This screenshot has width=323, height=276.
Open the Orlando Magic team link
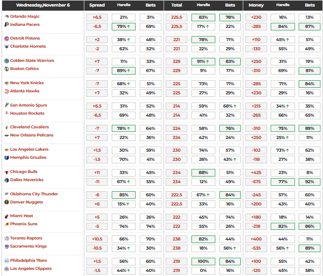click(x=25, y=16)
